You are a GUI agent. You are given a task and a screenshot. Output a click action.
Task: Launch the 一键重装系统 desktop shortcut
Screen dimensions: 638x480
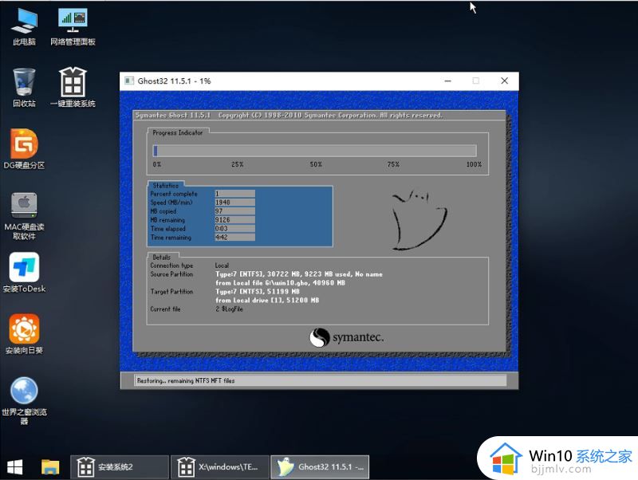73,88
